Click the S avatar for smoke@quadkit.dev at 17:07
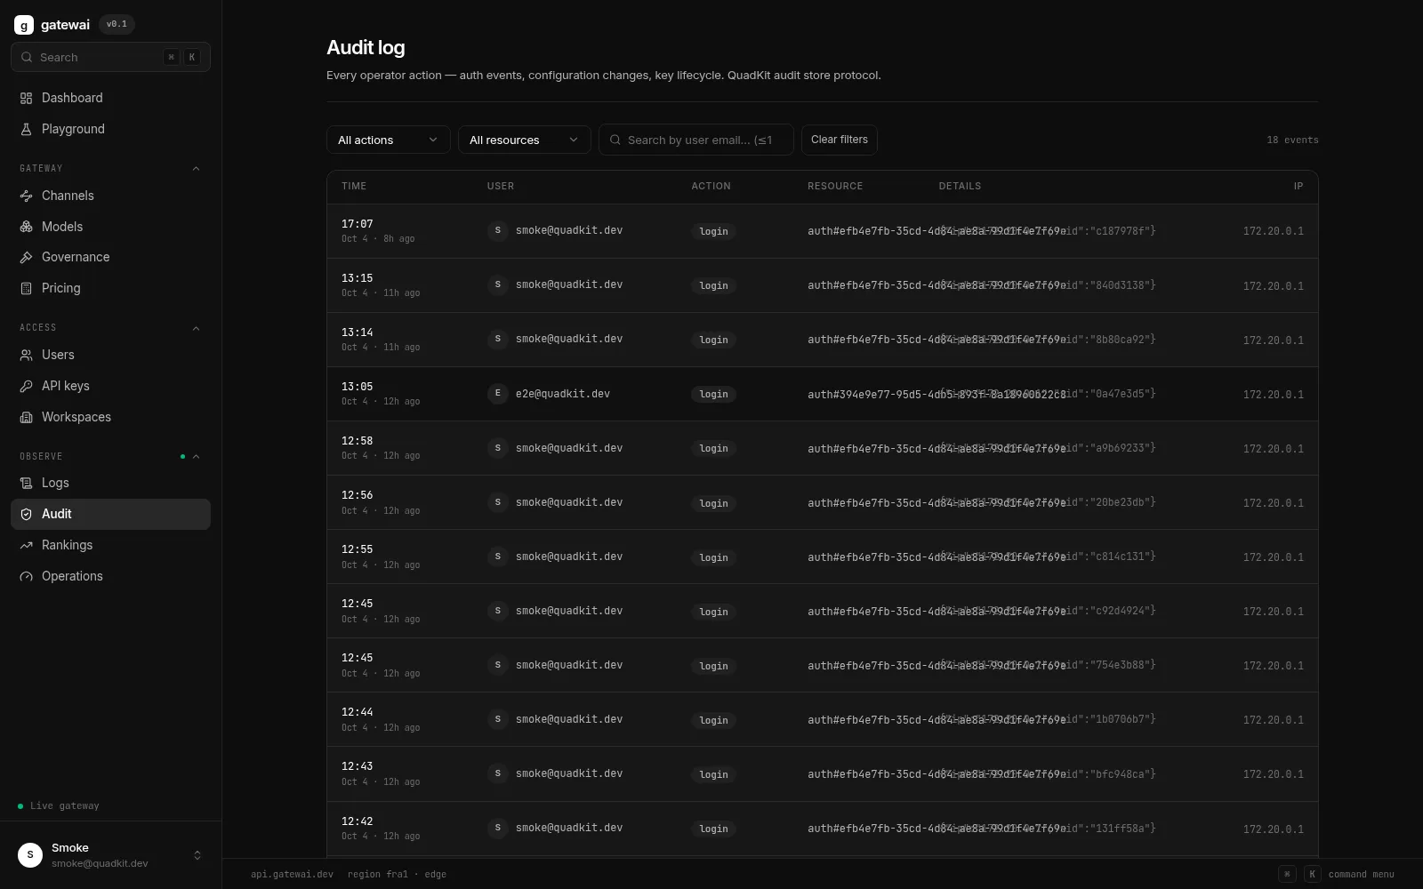 (497, 230)
